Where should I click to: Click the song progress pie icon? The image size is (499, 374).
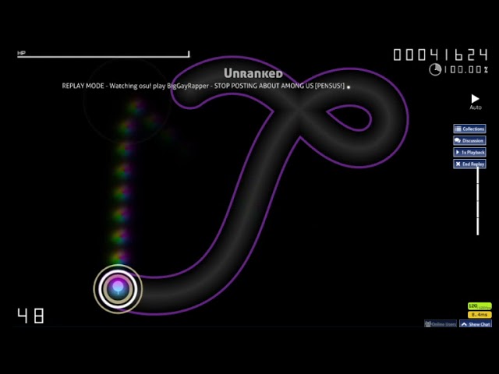[x=435, y=69]
